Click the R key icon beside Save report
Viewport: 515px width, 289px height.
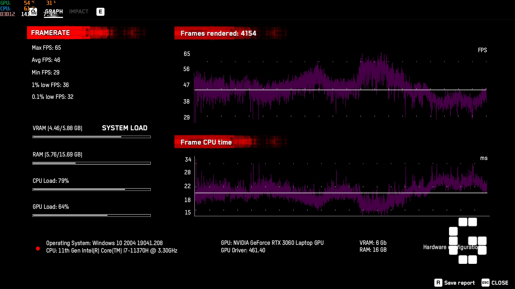(438, 283)
